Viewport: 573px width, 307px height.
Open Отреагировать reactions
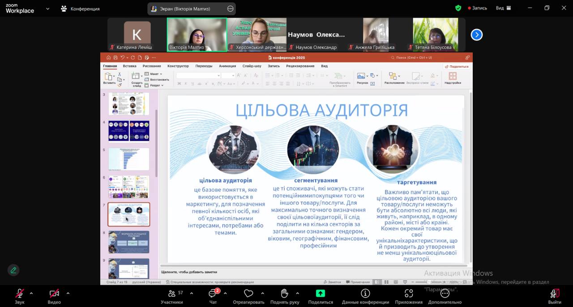(248, 296)
